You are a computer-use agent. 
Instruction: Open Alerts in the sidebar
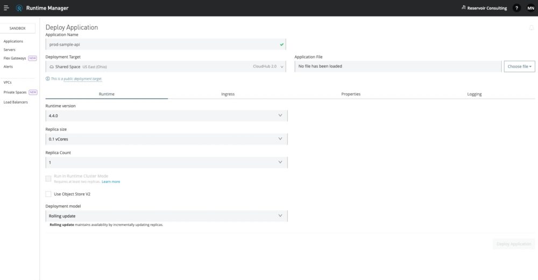[x=8, y=67]
